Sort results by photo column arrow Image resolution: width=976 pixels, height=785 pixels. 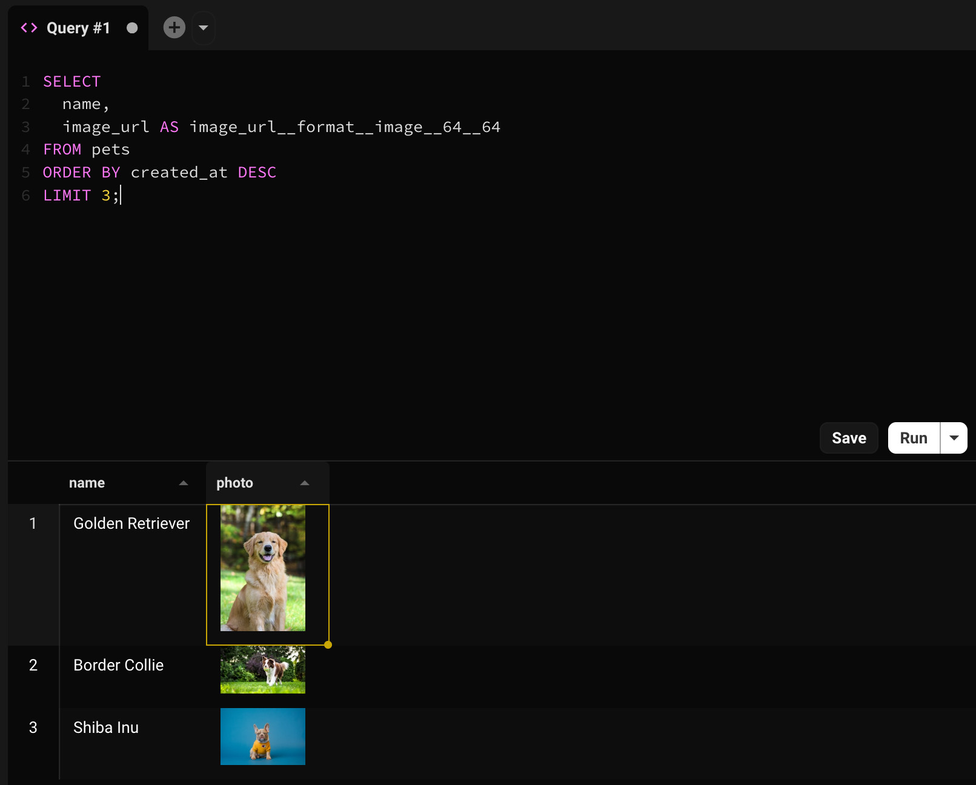305,483
